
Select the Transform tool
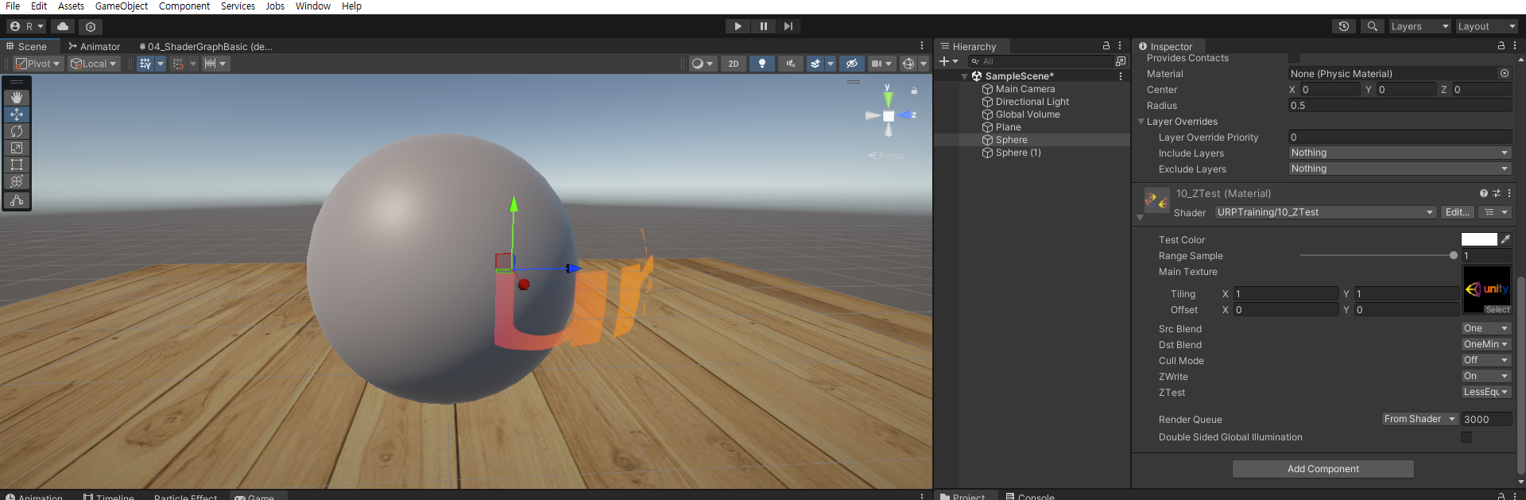point(17,181)
